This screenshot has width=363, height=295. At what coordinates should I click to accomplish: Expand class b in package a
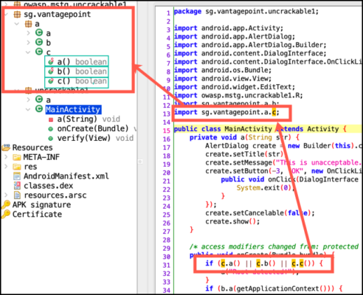(x=28, y=43)
